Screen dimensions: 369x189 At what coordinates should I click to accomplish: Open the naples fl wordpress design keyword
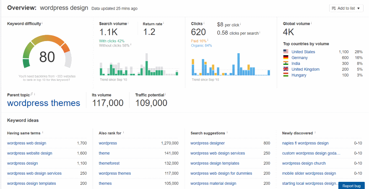point(305,143)
